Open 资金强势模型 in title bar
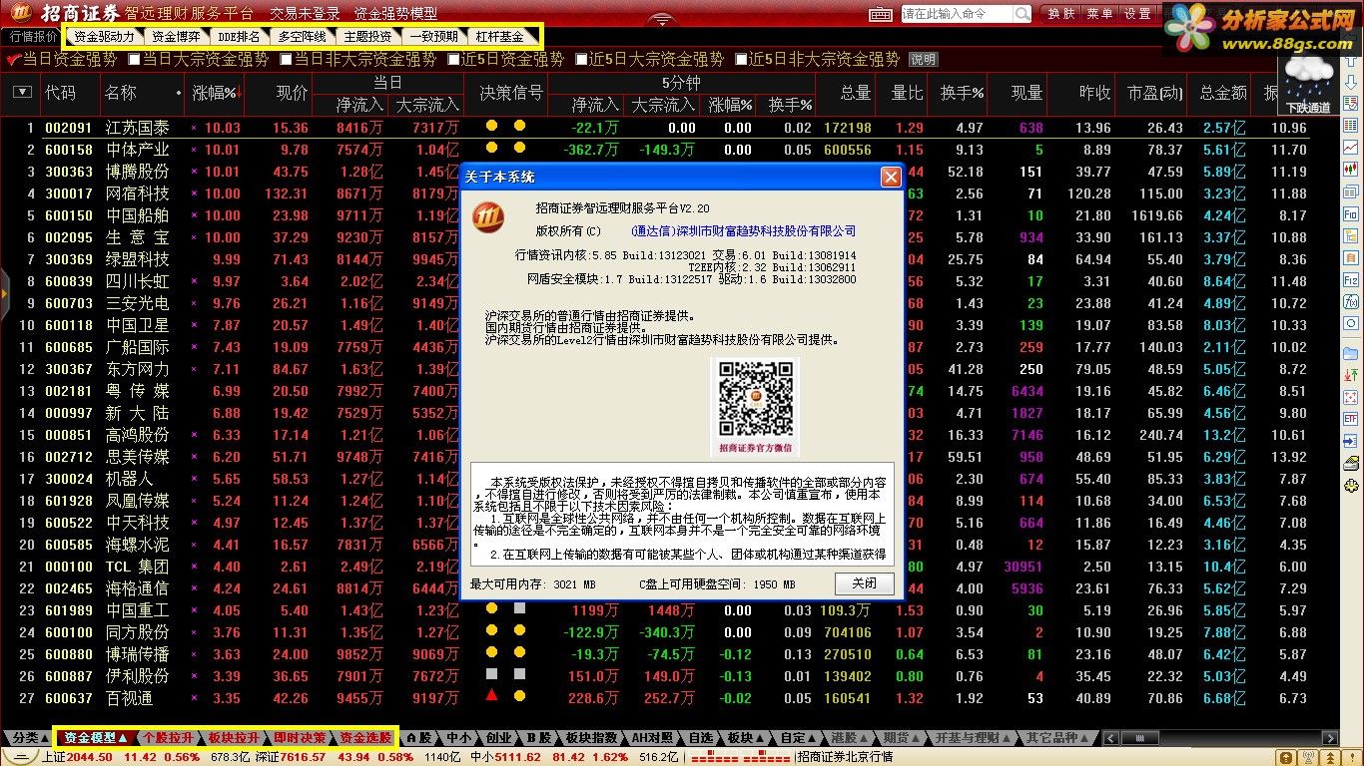The image size is (1364, 766). 396,14
